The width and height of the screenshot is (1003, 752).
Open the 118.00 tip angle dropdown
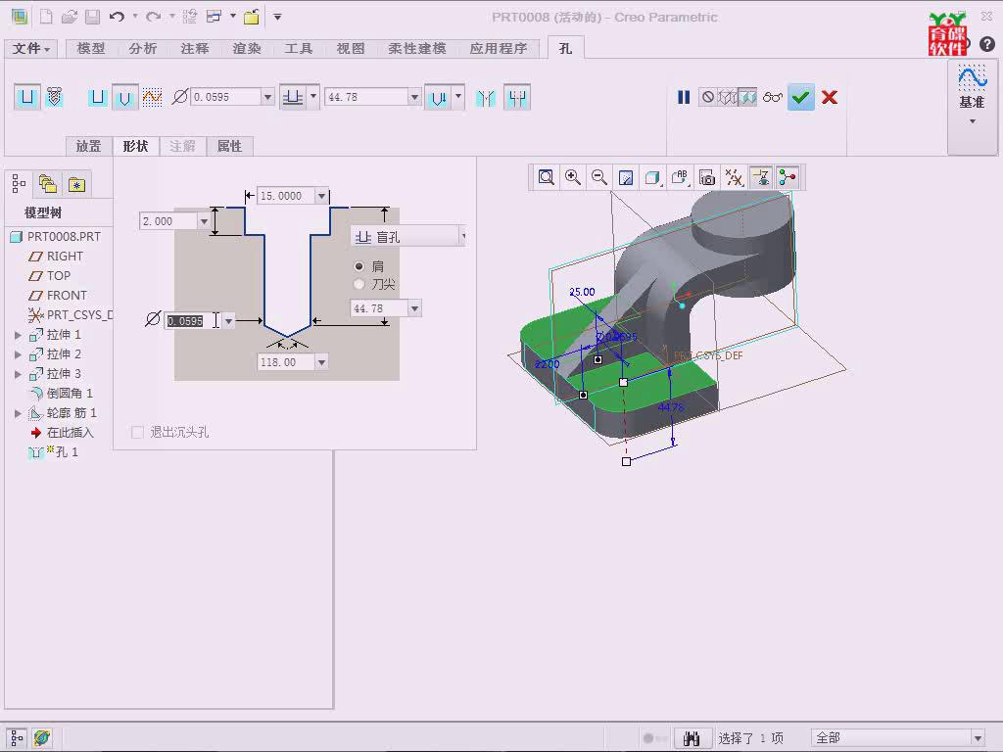321,362
